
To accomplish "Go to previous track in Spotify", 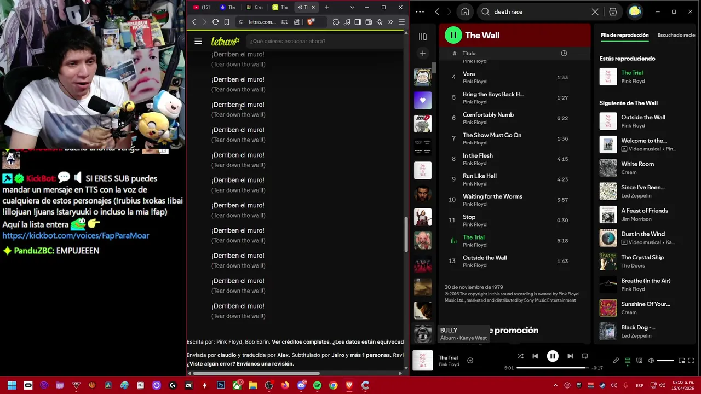I will click(x=535, y=356).
